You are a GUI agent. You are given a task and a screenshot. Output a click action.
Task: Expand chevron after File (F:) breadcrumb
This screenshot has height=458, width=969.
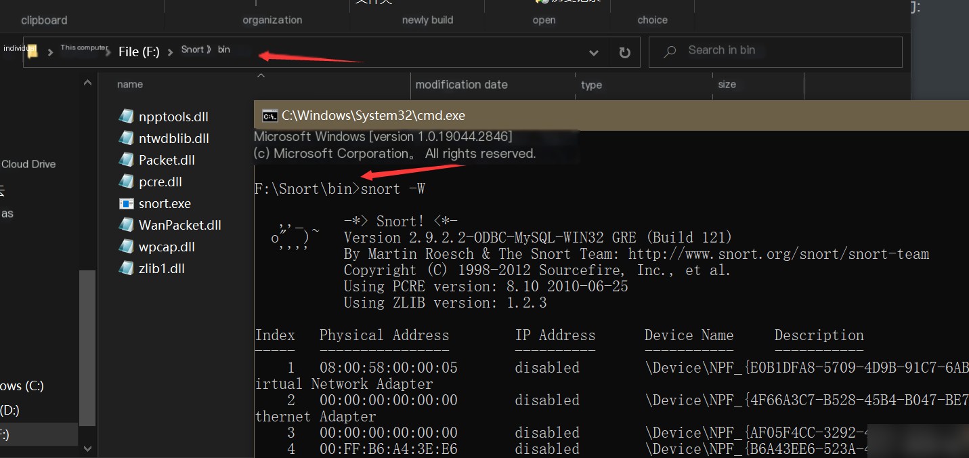[x=169, y=52]
